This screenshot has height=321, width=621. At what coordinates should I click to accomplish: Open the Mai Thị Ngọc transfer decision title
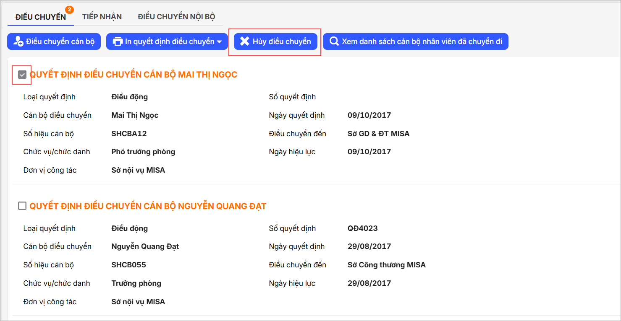click(x=134, y=75)
